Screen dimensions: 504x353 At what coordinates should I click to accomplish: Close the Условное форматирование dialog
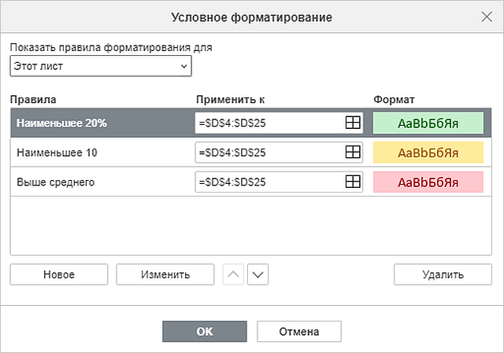[487, 17]
